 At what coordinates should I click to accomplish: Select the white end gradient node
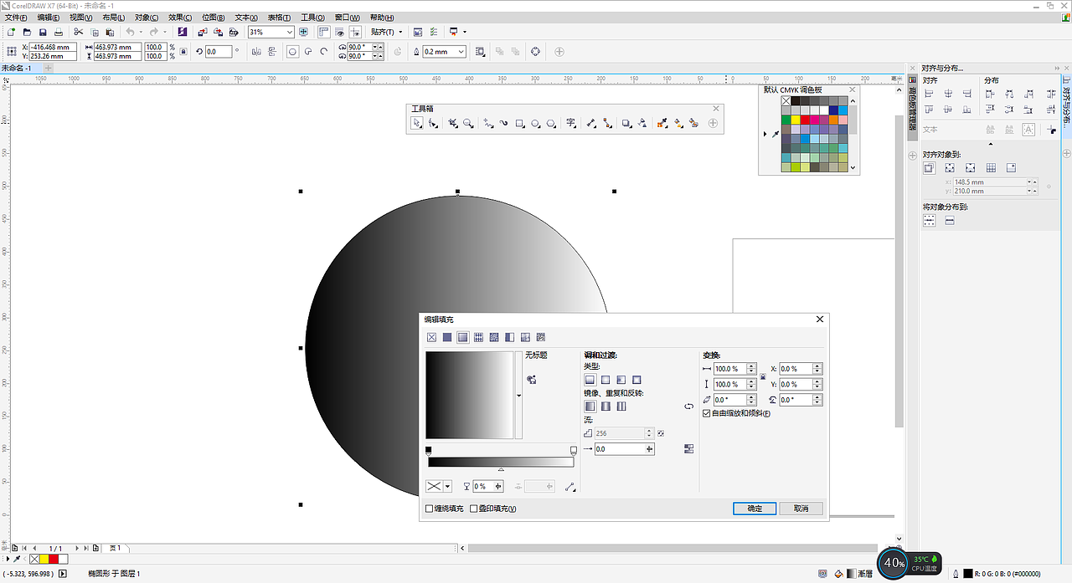click(x=573, y=450)
